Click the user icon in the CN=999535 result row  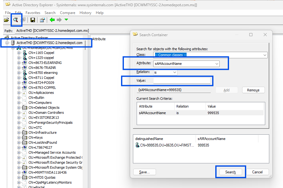[x=137, y=145]
